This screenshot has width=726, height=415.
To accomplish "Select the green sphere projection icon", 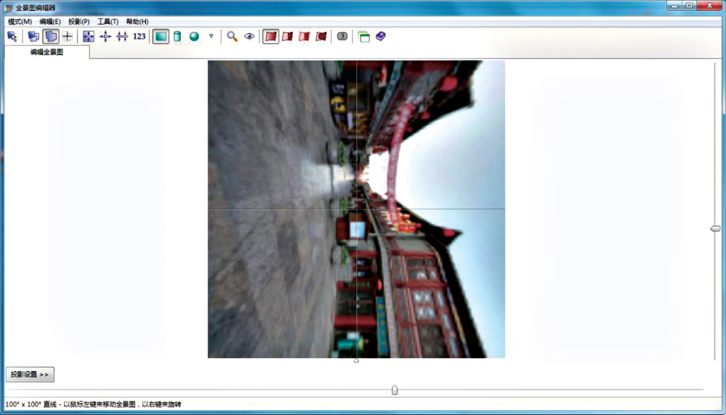I will 194,36.
